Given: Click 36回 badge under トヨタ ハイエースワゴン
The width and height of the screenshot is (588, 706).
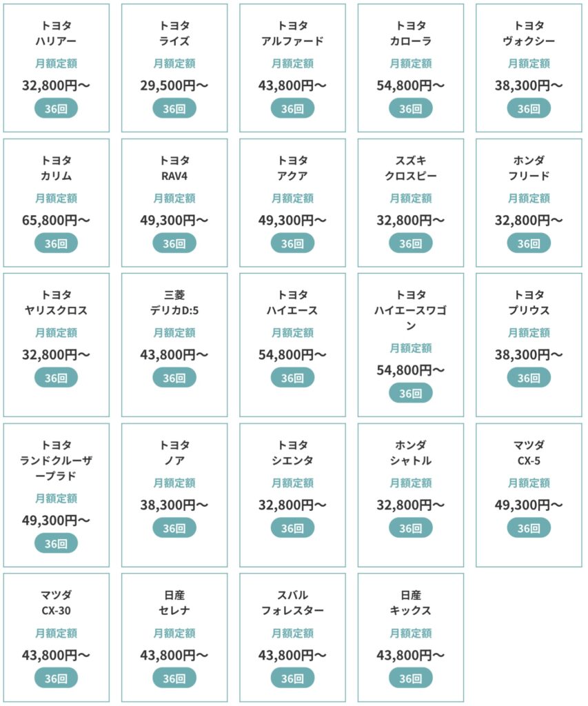Looking at the screenshot, I should pos(411,393).
